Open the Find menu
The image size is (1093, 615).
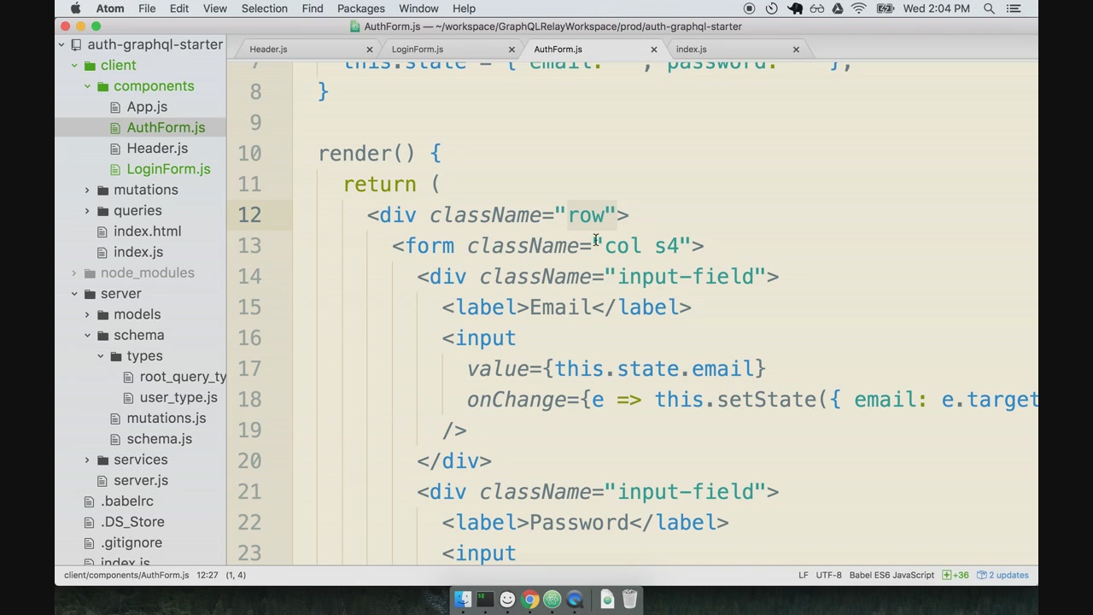313,9
